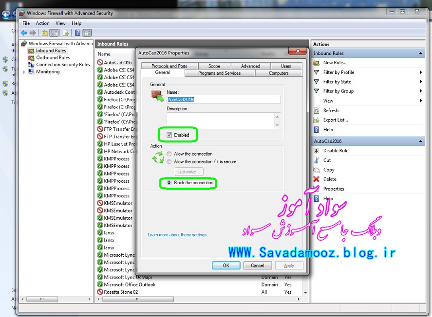Switch to the Scope tab
432x317 pixels.
pos(214,66)
